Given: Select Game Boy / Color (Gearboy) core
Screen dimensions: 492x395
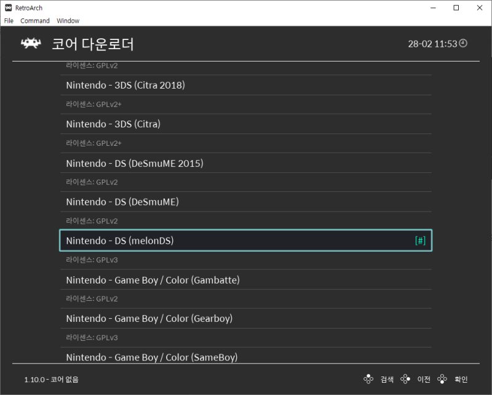Looking at the screenshot, I should pos(246,318).
